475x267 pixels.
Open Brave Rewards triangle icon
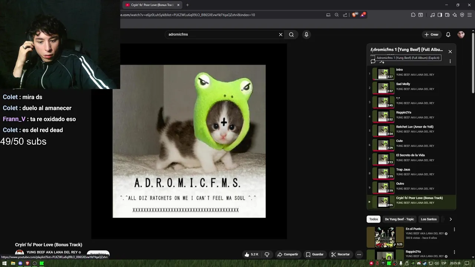tap(363, 15)
